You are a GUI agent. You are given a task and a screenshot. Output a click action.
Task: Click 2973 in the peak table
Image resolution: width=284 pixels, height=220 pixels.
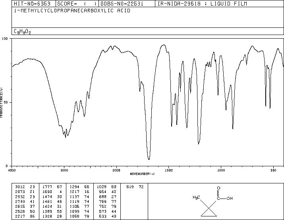[20, 192]
